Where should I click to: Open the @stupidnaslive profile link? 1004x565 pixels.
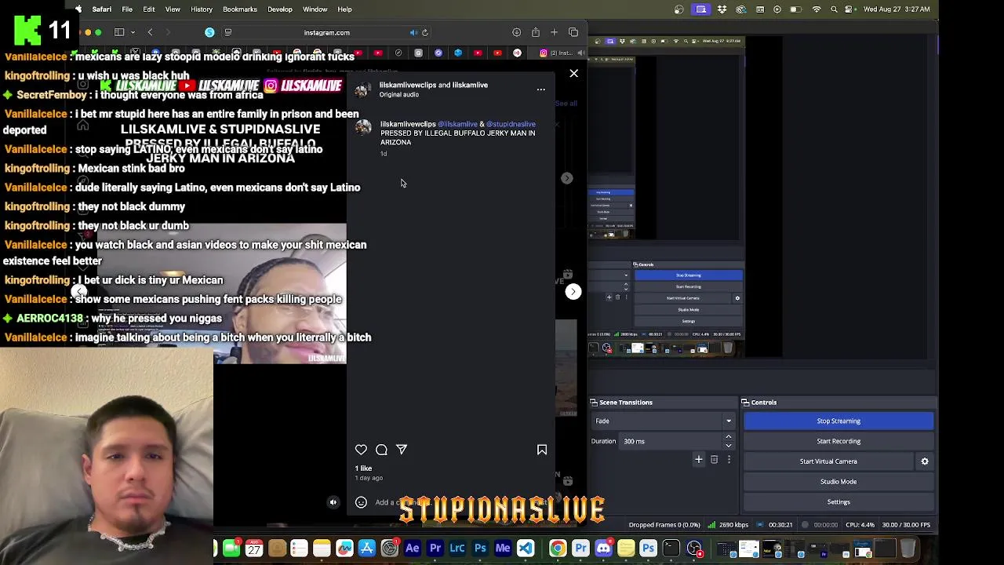pyautogui.click(x=511, y=124)
